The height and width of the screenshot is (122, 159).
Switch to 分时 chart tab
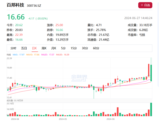click(13, 48)
